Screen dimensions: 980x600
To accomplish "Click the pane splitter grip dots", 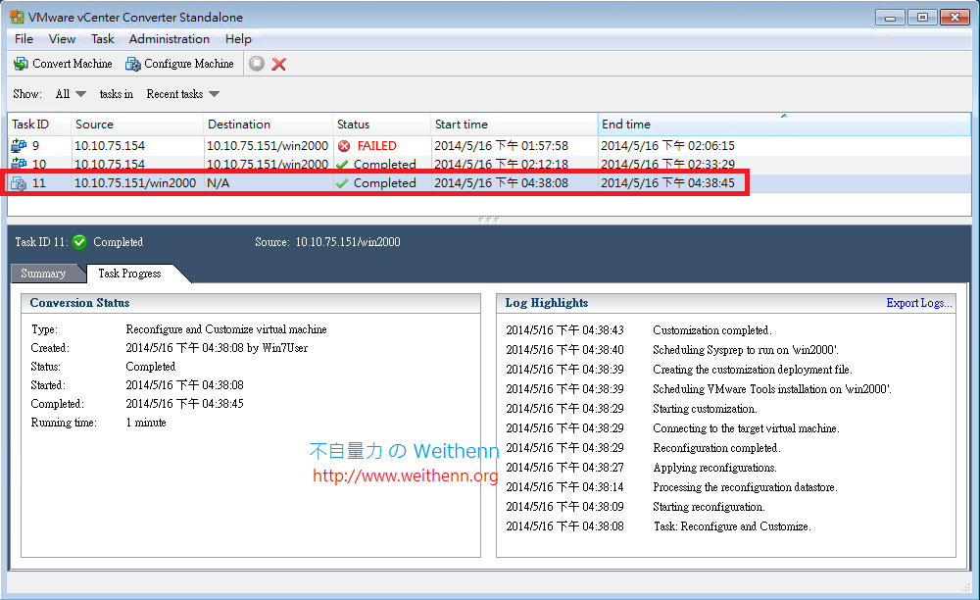I will (x=489, y=220).
